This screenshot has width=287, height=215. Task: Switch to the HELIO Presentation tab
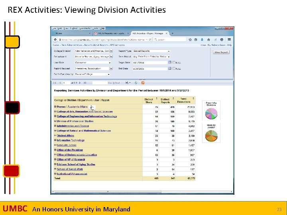click(x=111, y=33)
